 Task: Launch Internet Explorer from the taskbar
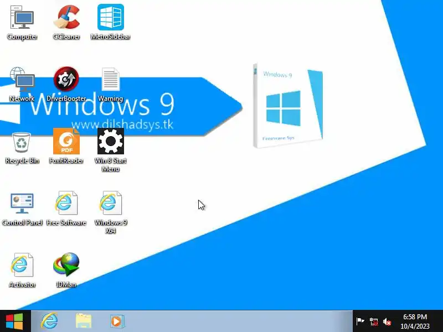[50, 321]
